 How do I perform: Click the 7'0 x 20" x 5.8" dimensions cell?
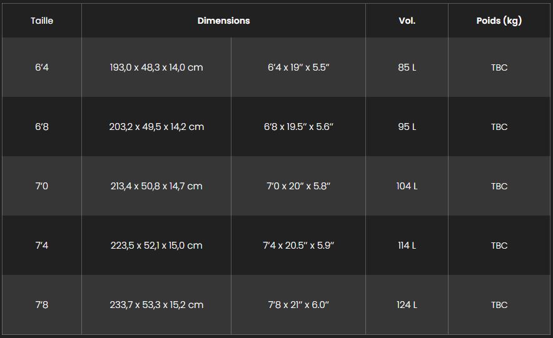[x=298, y=186]
